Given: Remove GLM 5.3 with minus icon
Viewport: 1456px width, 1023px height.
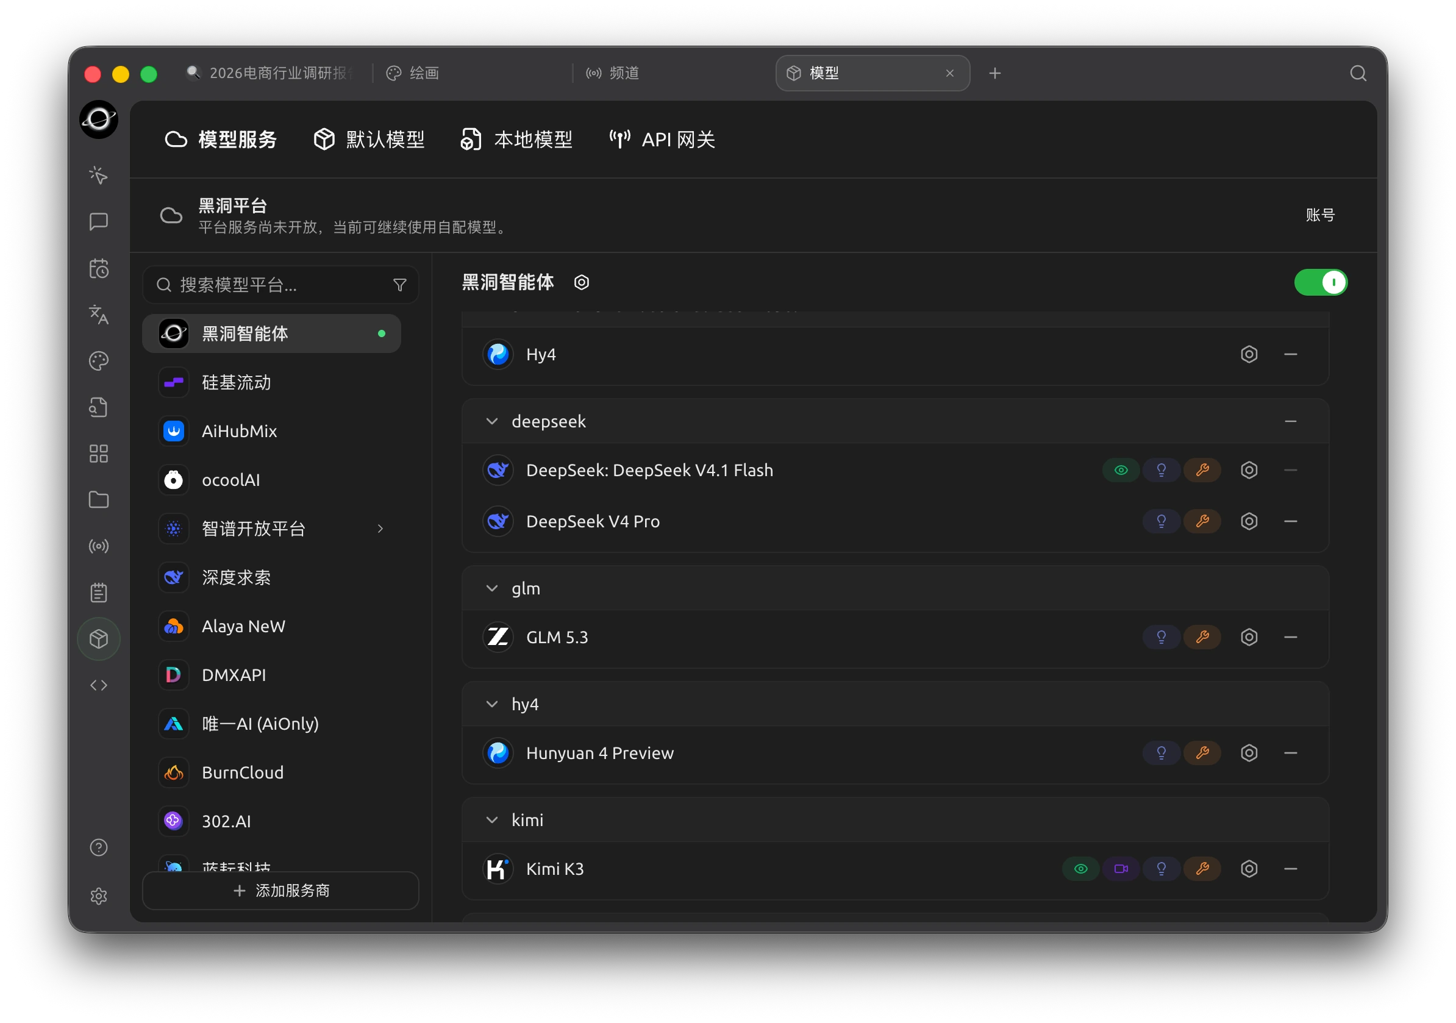Looking at the screenshot, I should (x=1290, y=636).
